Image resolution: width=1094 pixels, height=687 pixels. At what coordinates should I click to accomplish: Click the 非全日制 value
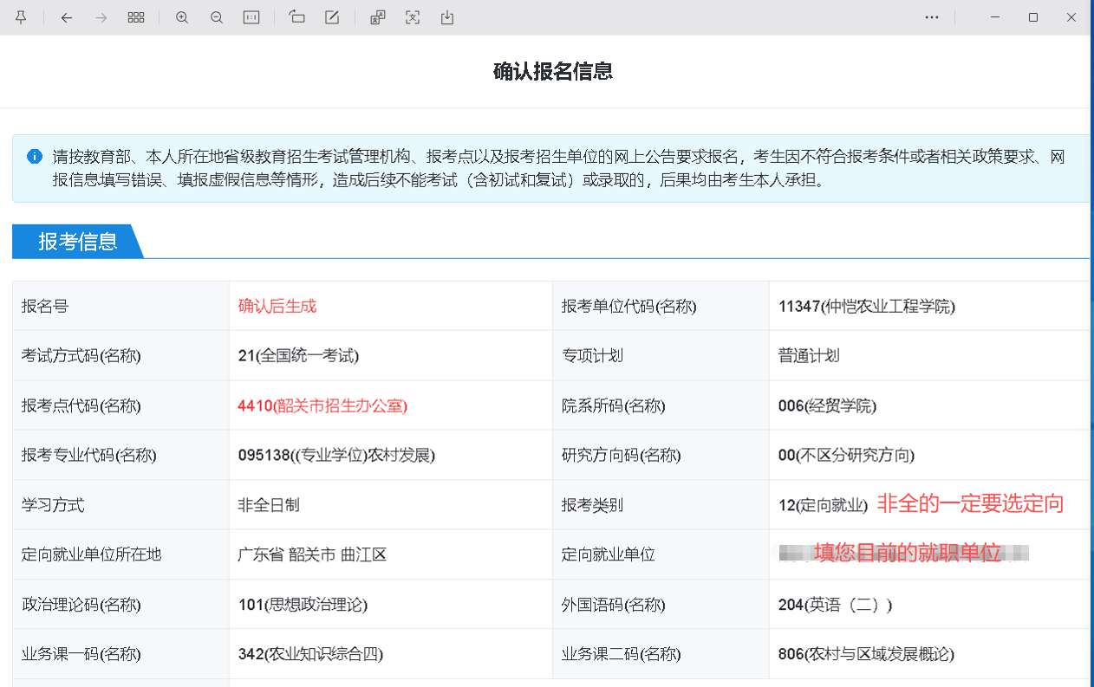coord(269,505)
